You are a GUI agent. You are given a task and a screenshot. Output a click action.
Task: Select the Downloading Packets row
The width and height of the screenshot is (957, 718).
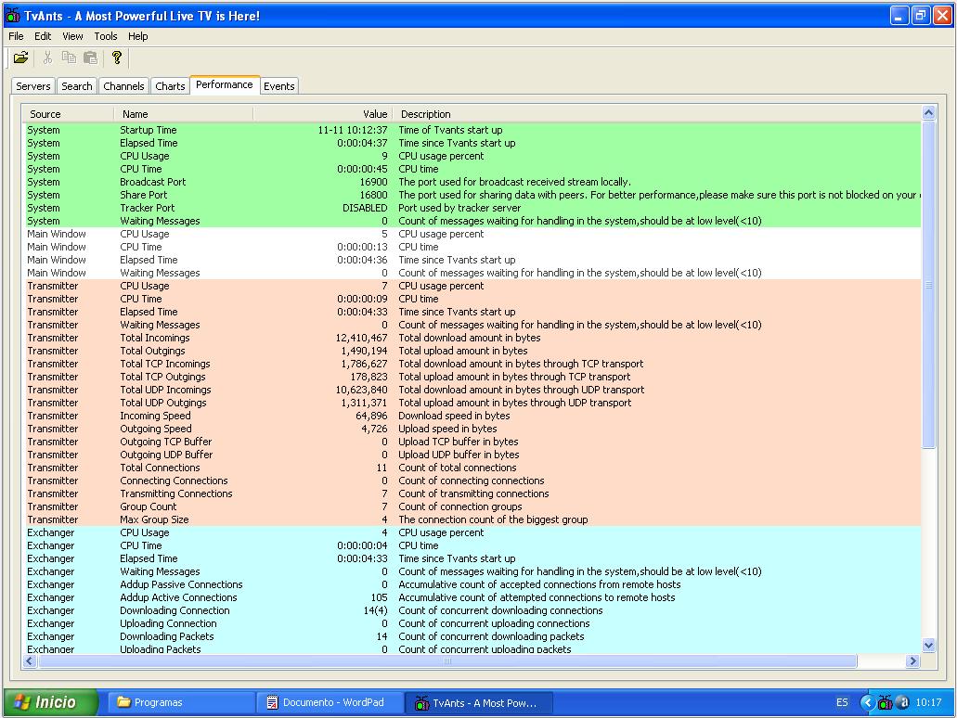point(472,636)
